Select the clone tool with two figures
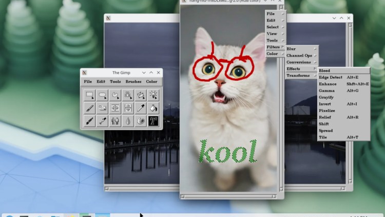Screen dimensions: 385x217 click(115, 121)
